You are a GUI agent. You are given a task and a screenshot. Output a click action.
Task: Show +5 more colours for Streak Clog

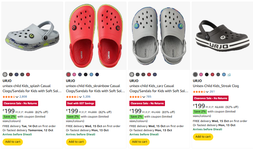[x=229, y=74]
